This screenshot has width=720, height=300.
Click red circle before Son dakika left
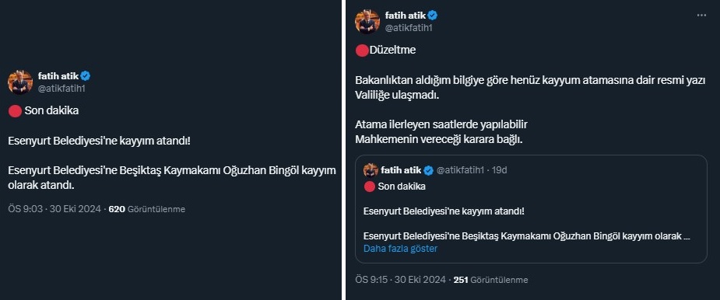[x=15, y=111]
